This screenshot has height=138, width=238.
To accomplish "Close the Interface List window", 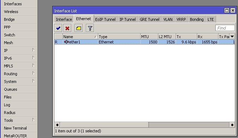I will [x=233, y=11].
